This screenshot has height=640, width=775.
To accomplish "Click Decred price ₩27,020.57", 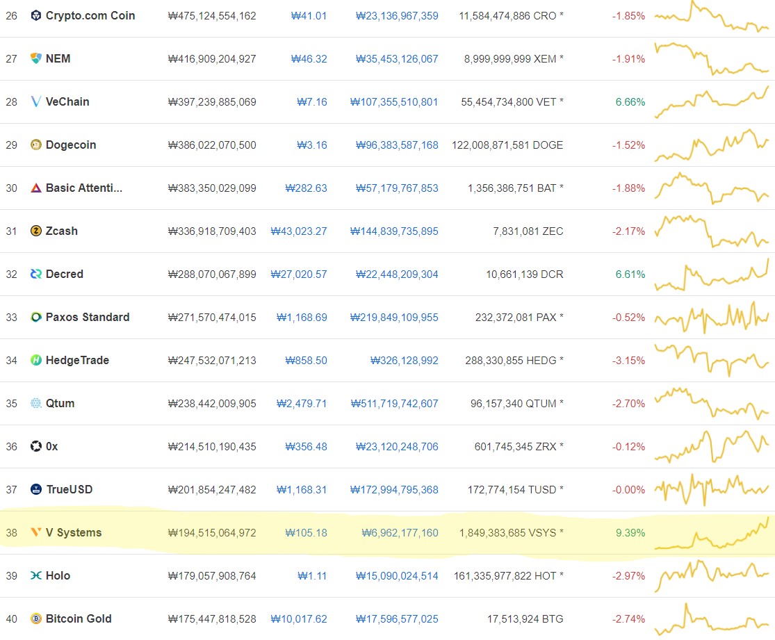I will (299, 274).
